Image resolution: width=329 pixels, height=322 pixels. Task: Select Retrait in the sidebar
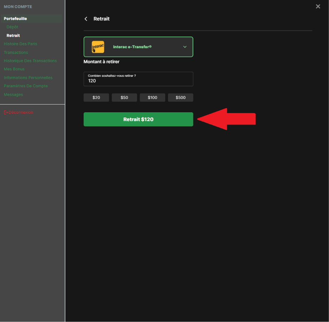tap(13, 36)
